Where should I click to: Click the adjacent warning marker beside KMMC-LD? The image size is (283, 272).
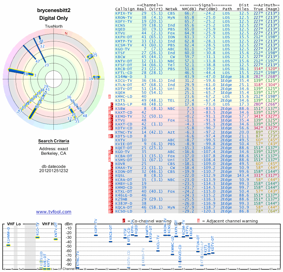tap(109, 96)
